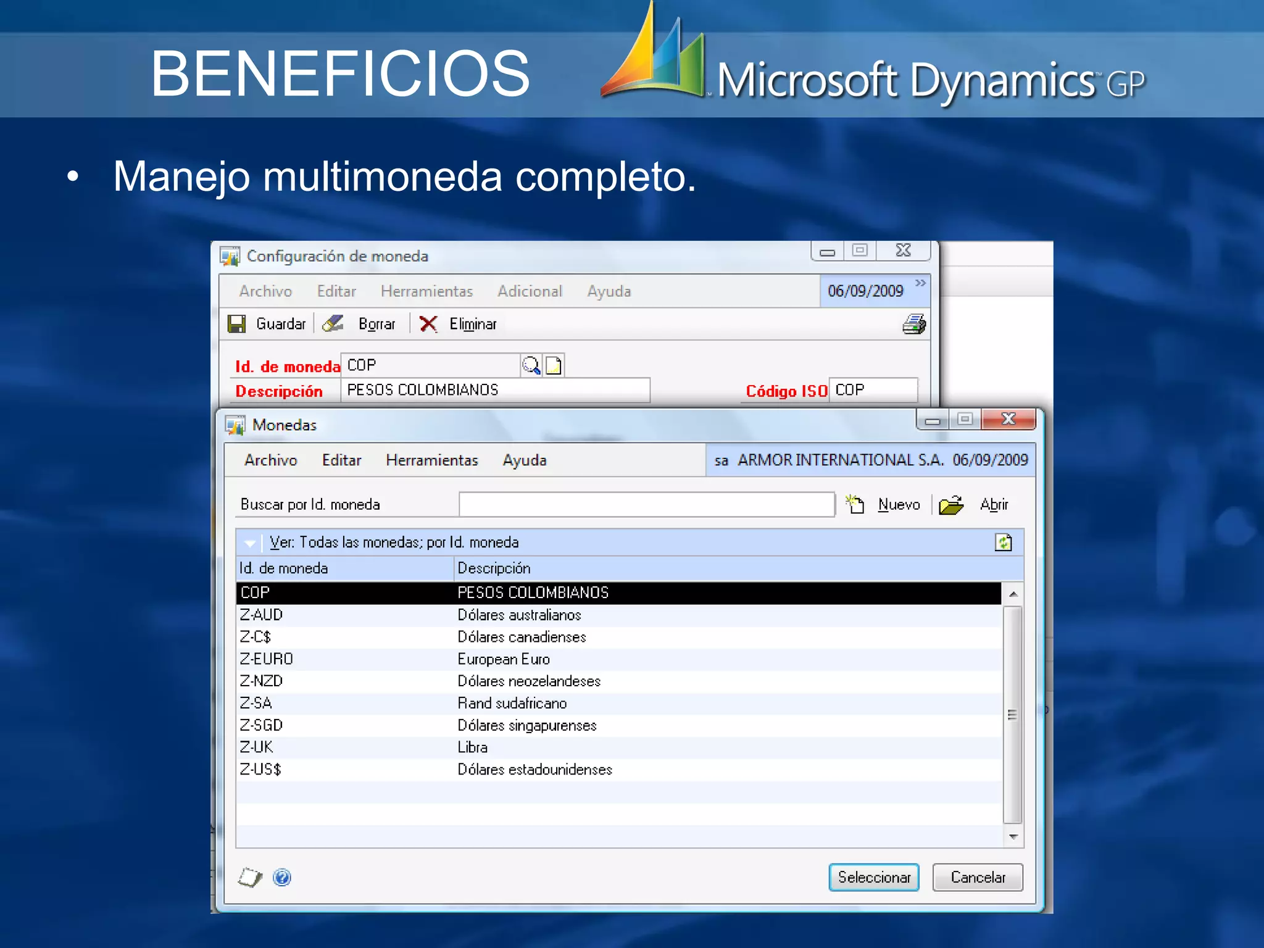Click the Configuración de moneda title icon
This screenshot has height=948, width=1264.
click(x=230, y=256)
